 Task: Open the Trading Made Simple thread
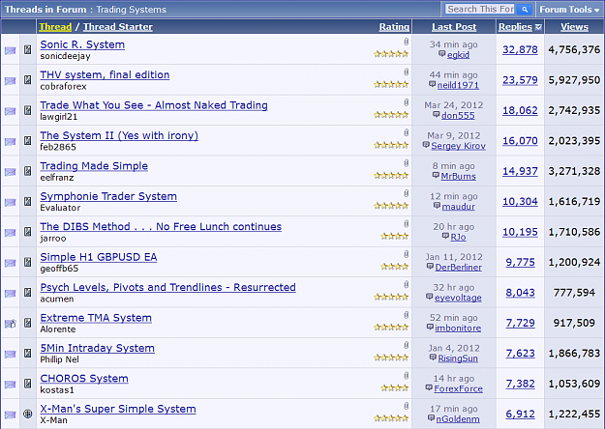[94, 166]
